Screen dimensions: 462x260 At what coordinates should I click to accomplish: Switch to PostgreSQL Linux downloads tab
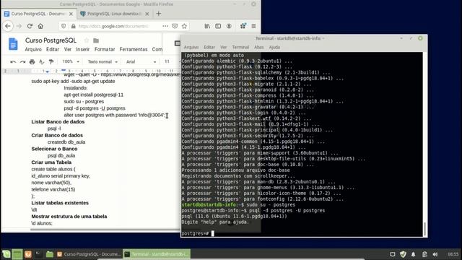[115, 14]
